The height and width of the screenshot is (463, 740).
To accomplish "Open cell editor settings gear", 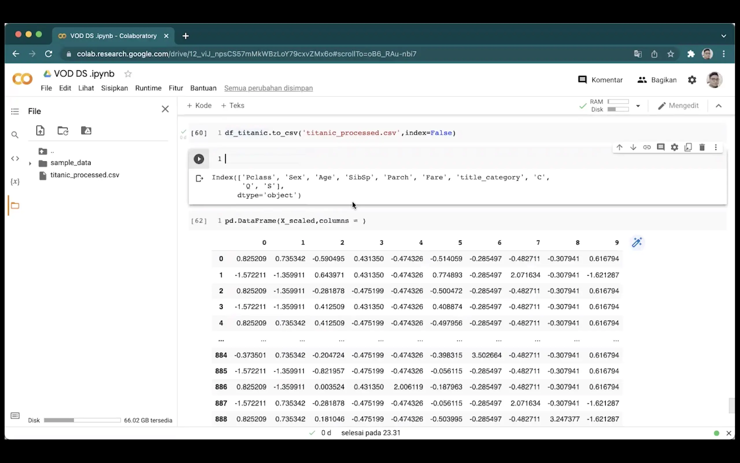I will pos(674,147).
